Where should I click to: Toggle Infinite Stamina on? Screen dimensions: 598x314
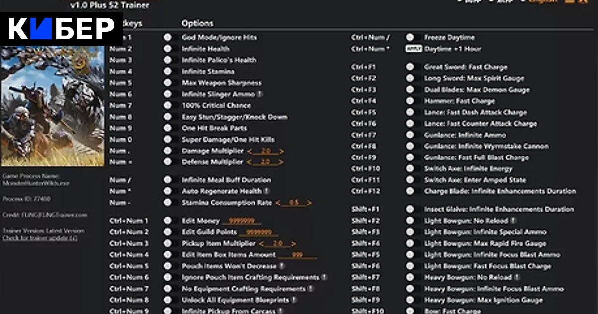[168, 71]
